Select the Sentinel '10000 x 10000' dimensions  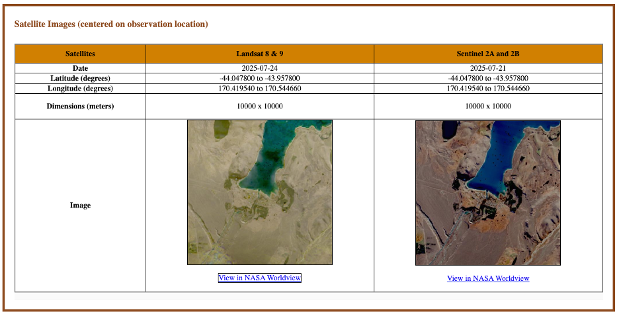(488, 106)
